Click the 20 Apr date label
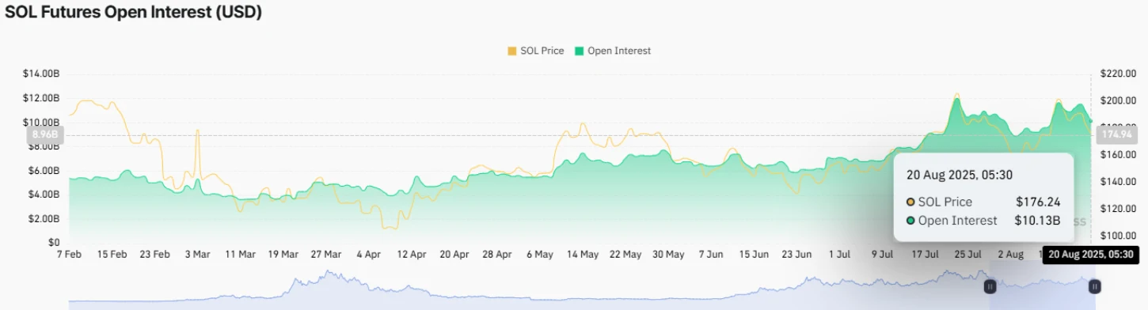Viewport: 1148px width, 310px height. click(454, 255)
